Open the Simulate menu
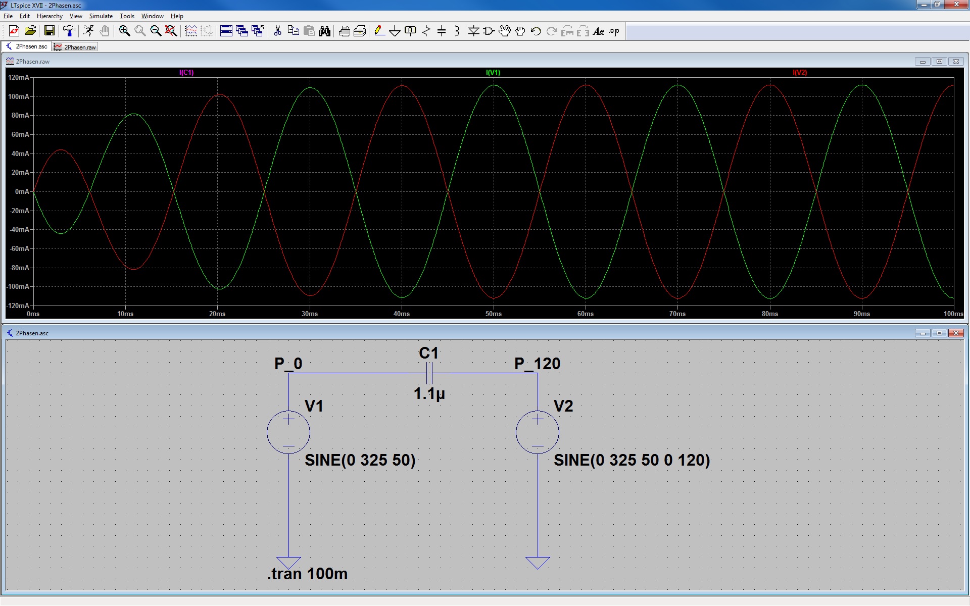 101,16
